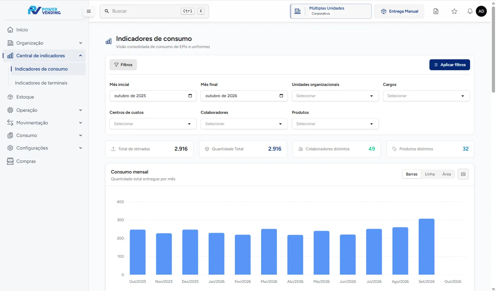Open the Cargos dropdown
496x291 pixels.
[426, 96]
